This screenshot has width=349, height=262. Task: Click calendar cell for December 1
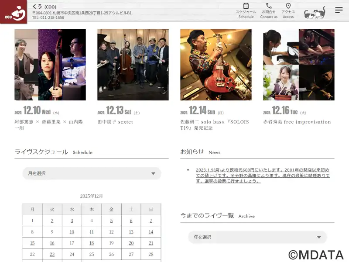click(x=32, y=221)
